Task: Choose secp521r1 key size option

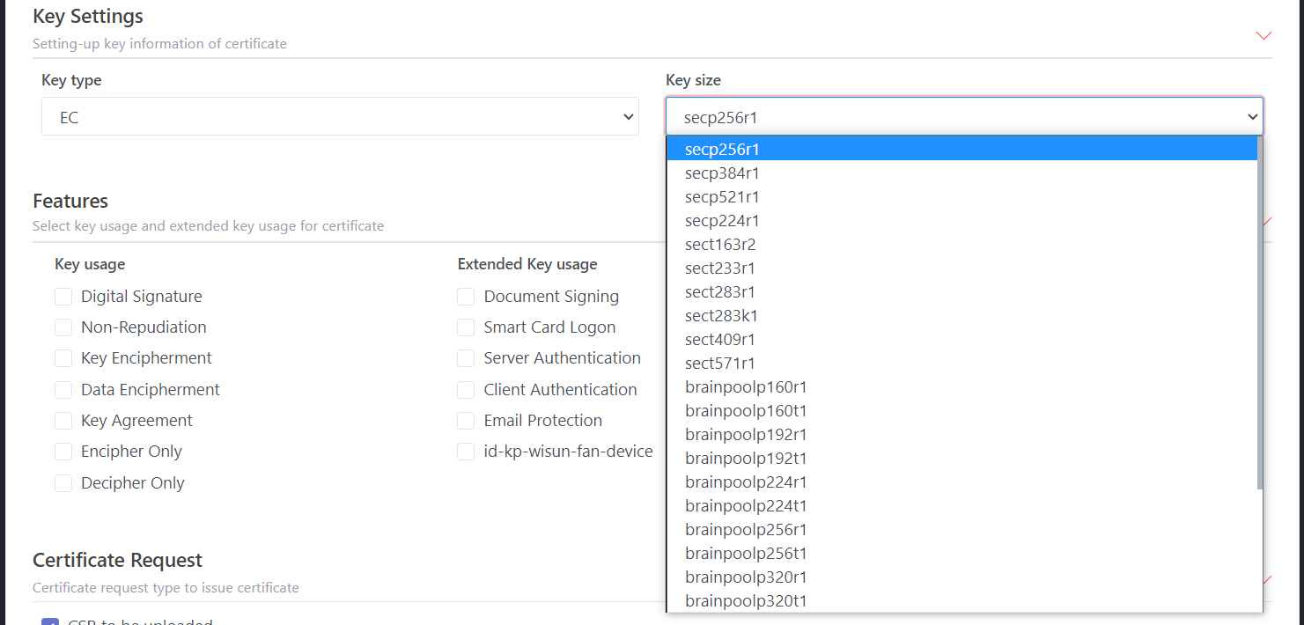Action: pos(722,197)
